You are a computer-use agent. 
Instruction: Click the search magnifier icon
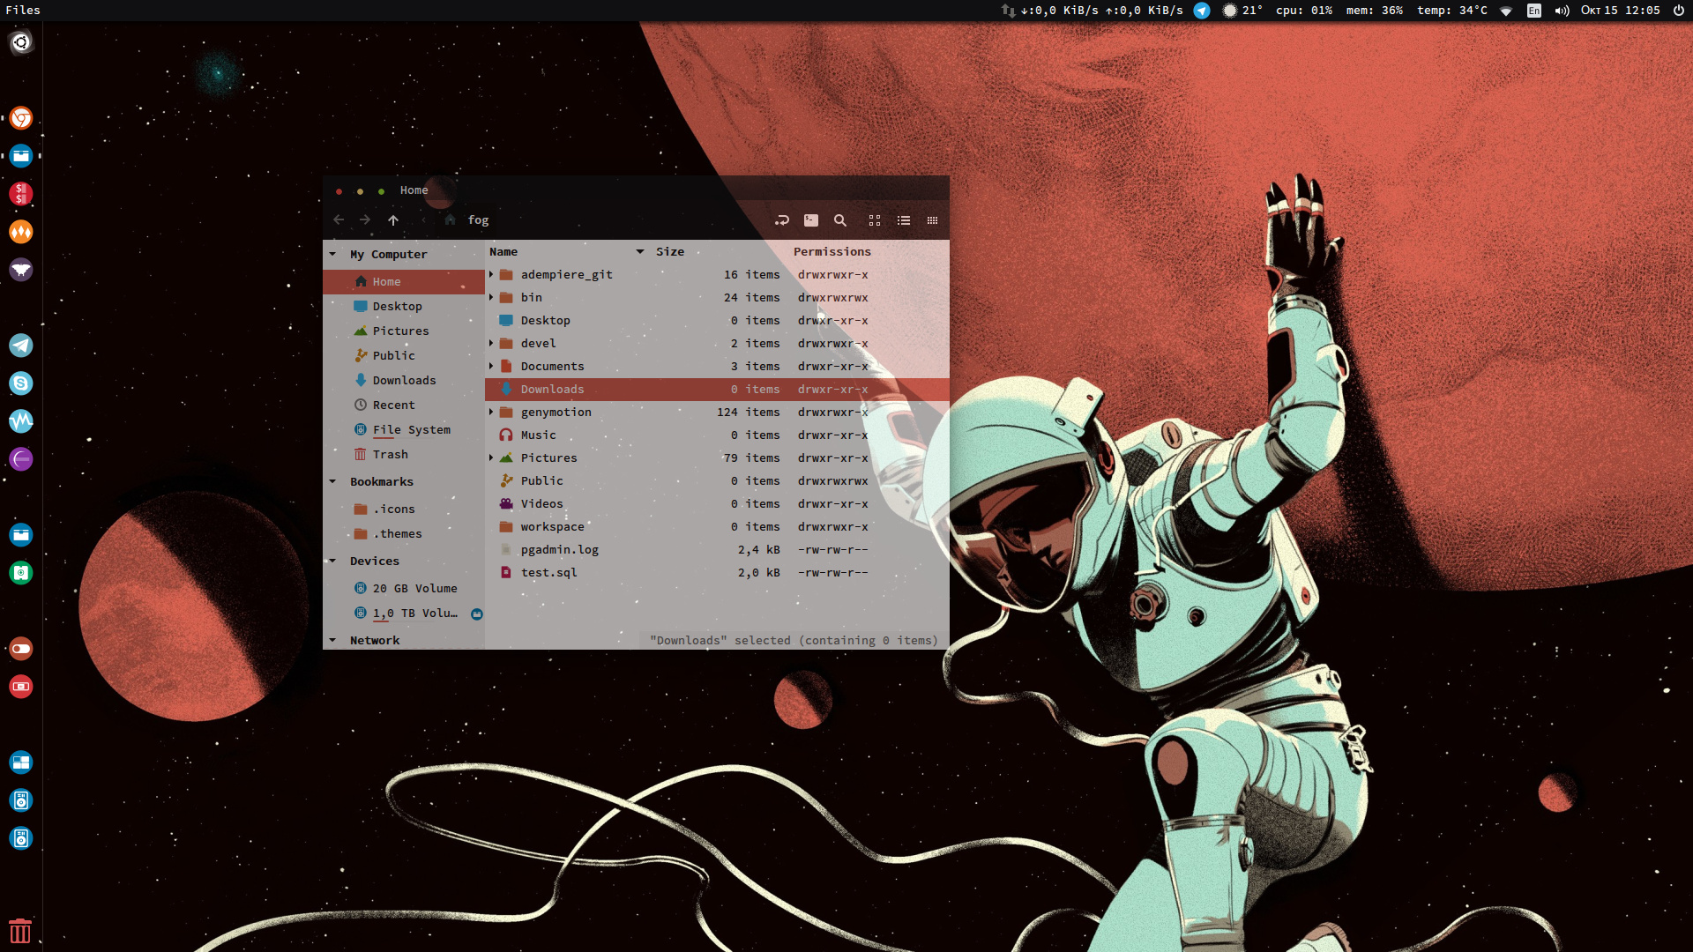[840, 220]
